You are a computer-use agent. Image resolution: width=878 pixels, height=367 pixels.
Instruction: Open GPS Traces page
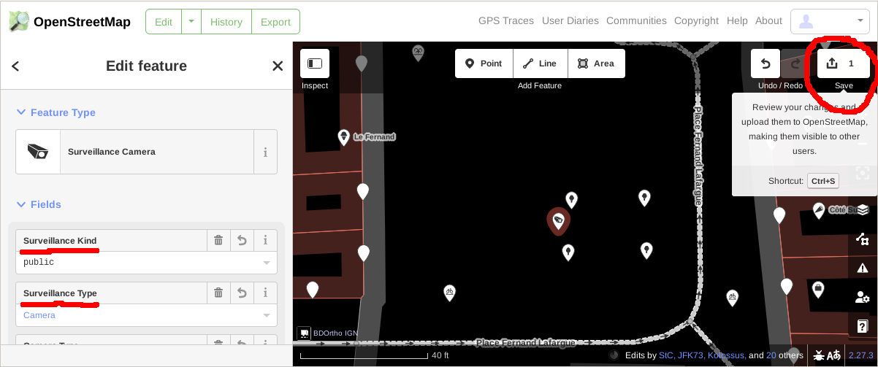click(x=505, y=21)
